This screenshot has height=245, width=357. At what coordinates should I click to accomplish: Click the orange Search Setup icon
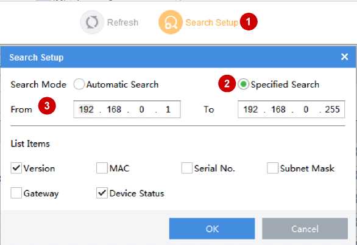click(x=171, y=22)
